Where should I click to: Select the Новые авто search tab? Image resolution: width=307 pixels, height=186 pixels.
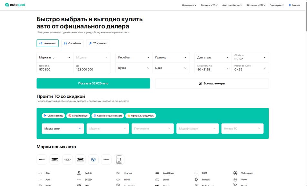(48, 43)
